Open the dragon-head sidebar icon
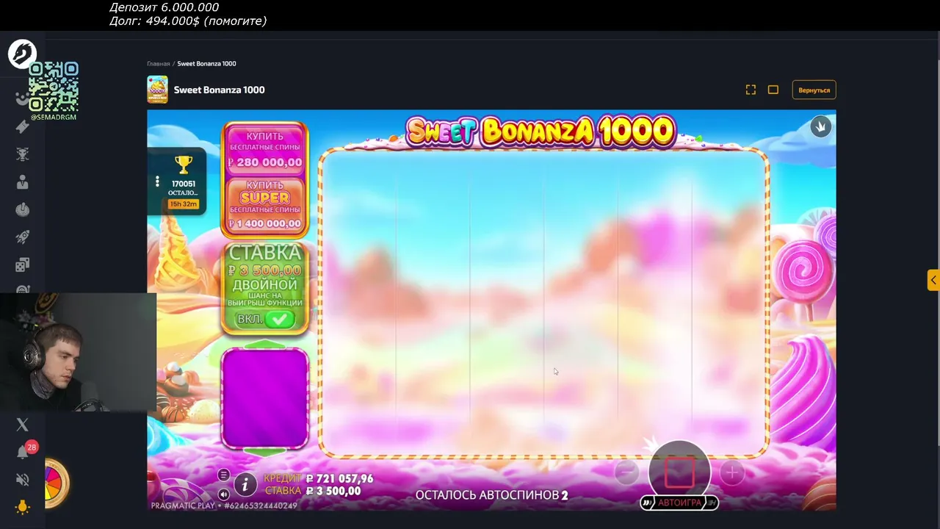This screenshot has height=529, width=940. coord(22,154)
